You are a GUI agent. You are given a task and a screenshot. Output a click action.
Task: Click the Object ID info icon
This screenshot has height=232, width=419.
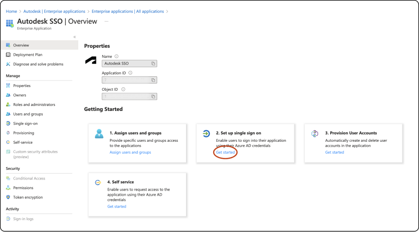click(123, 89)
